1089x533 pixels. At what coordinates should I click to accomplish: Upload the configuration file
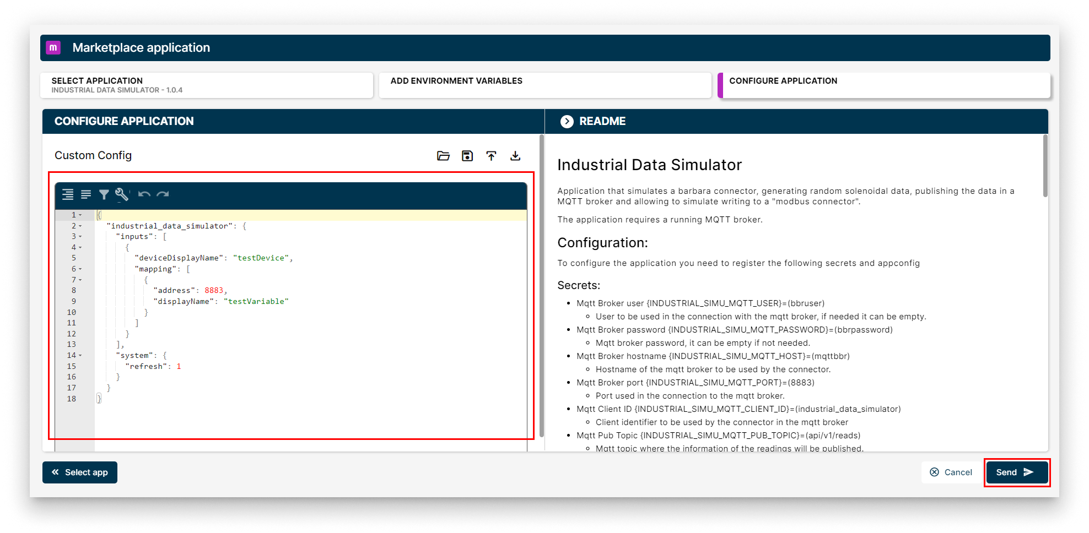[x=491, y=156]
